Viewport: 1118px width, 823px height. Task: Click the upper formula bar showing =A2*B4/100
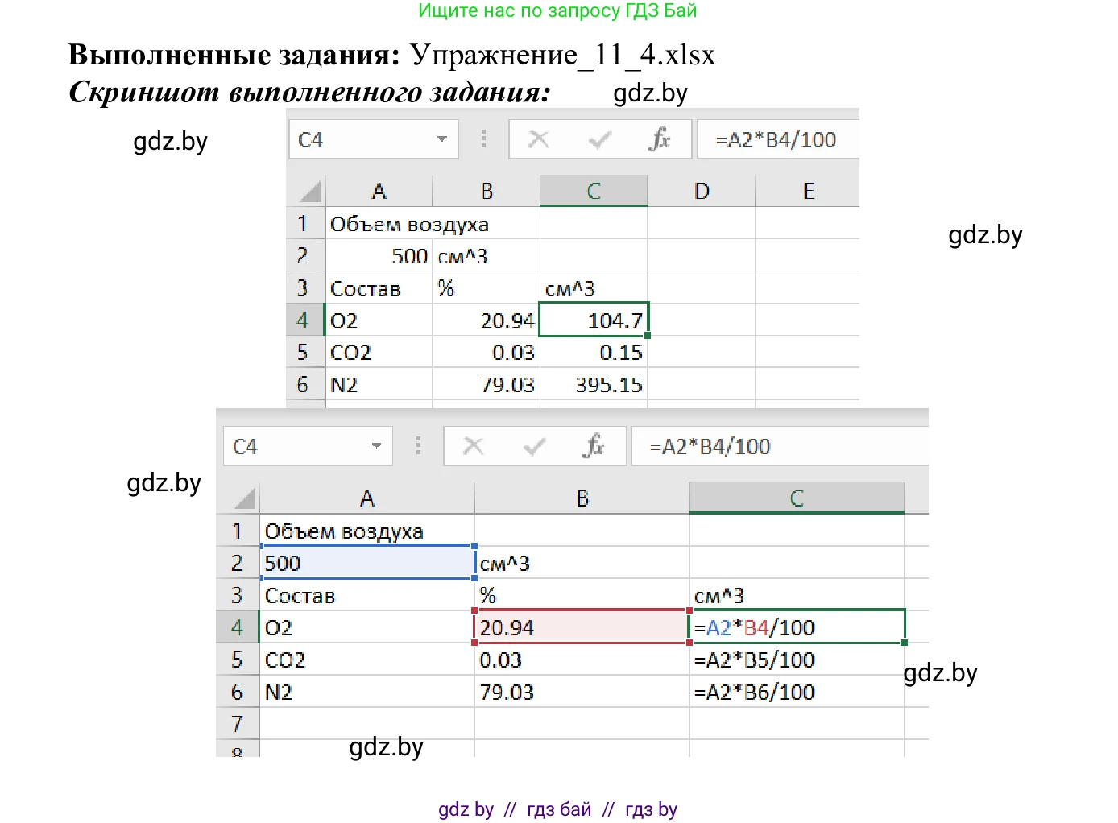pyautogui.click(x=776, y=140)
